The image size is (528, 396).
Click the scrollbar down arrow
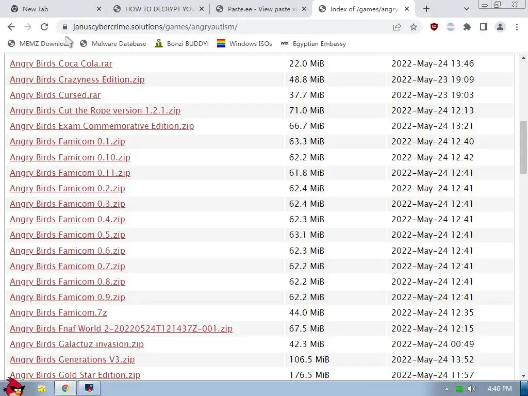[x=523, y=376]
